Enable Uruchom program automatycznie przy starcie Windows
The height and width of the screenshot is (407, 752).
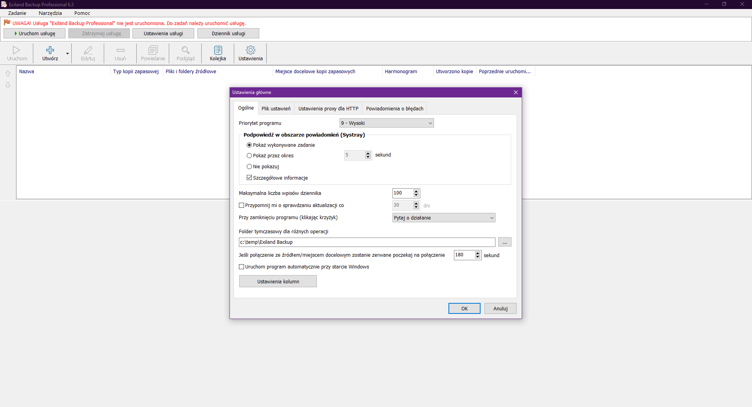241,267
